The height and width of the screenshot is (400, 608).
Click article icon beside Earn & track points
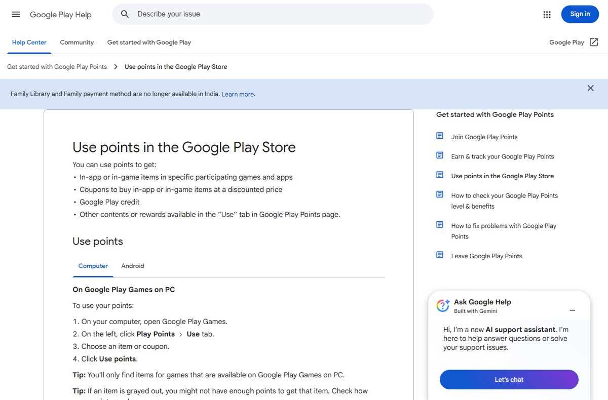click(x=440, y=155)
